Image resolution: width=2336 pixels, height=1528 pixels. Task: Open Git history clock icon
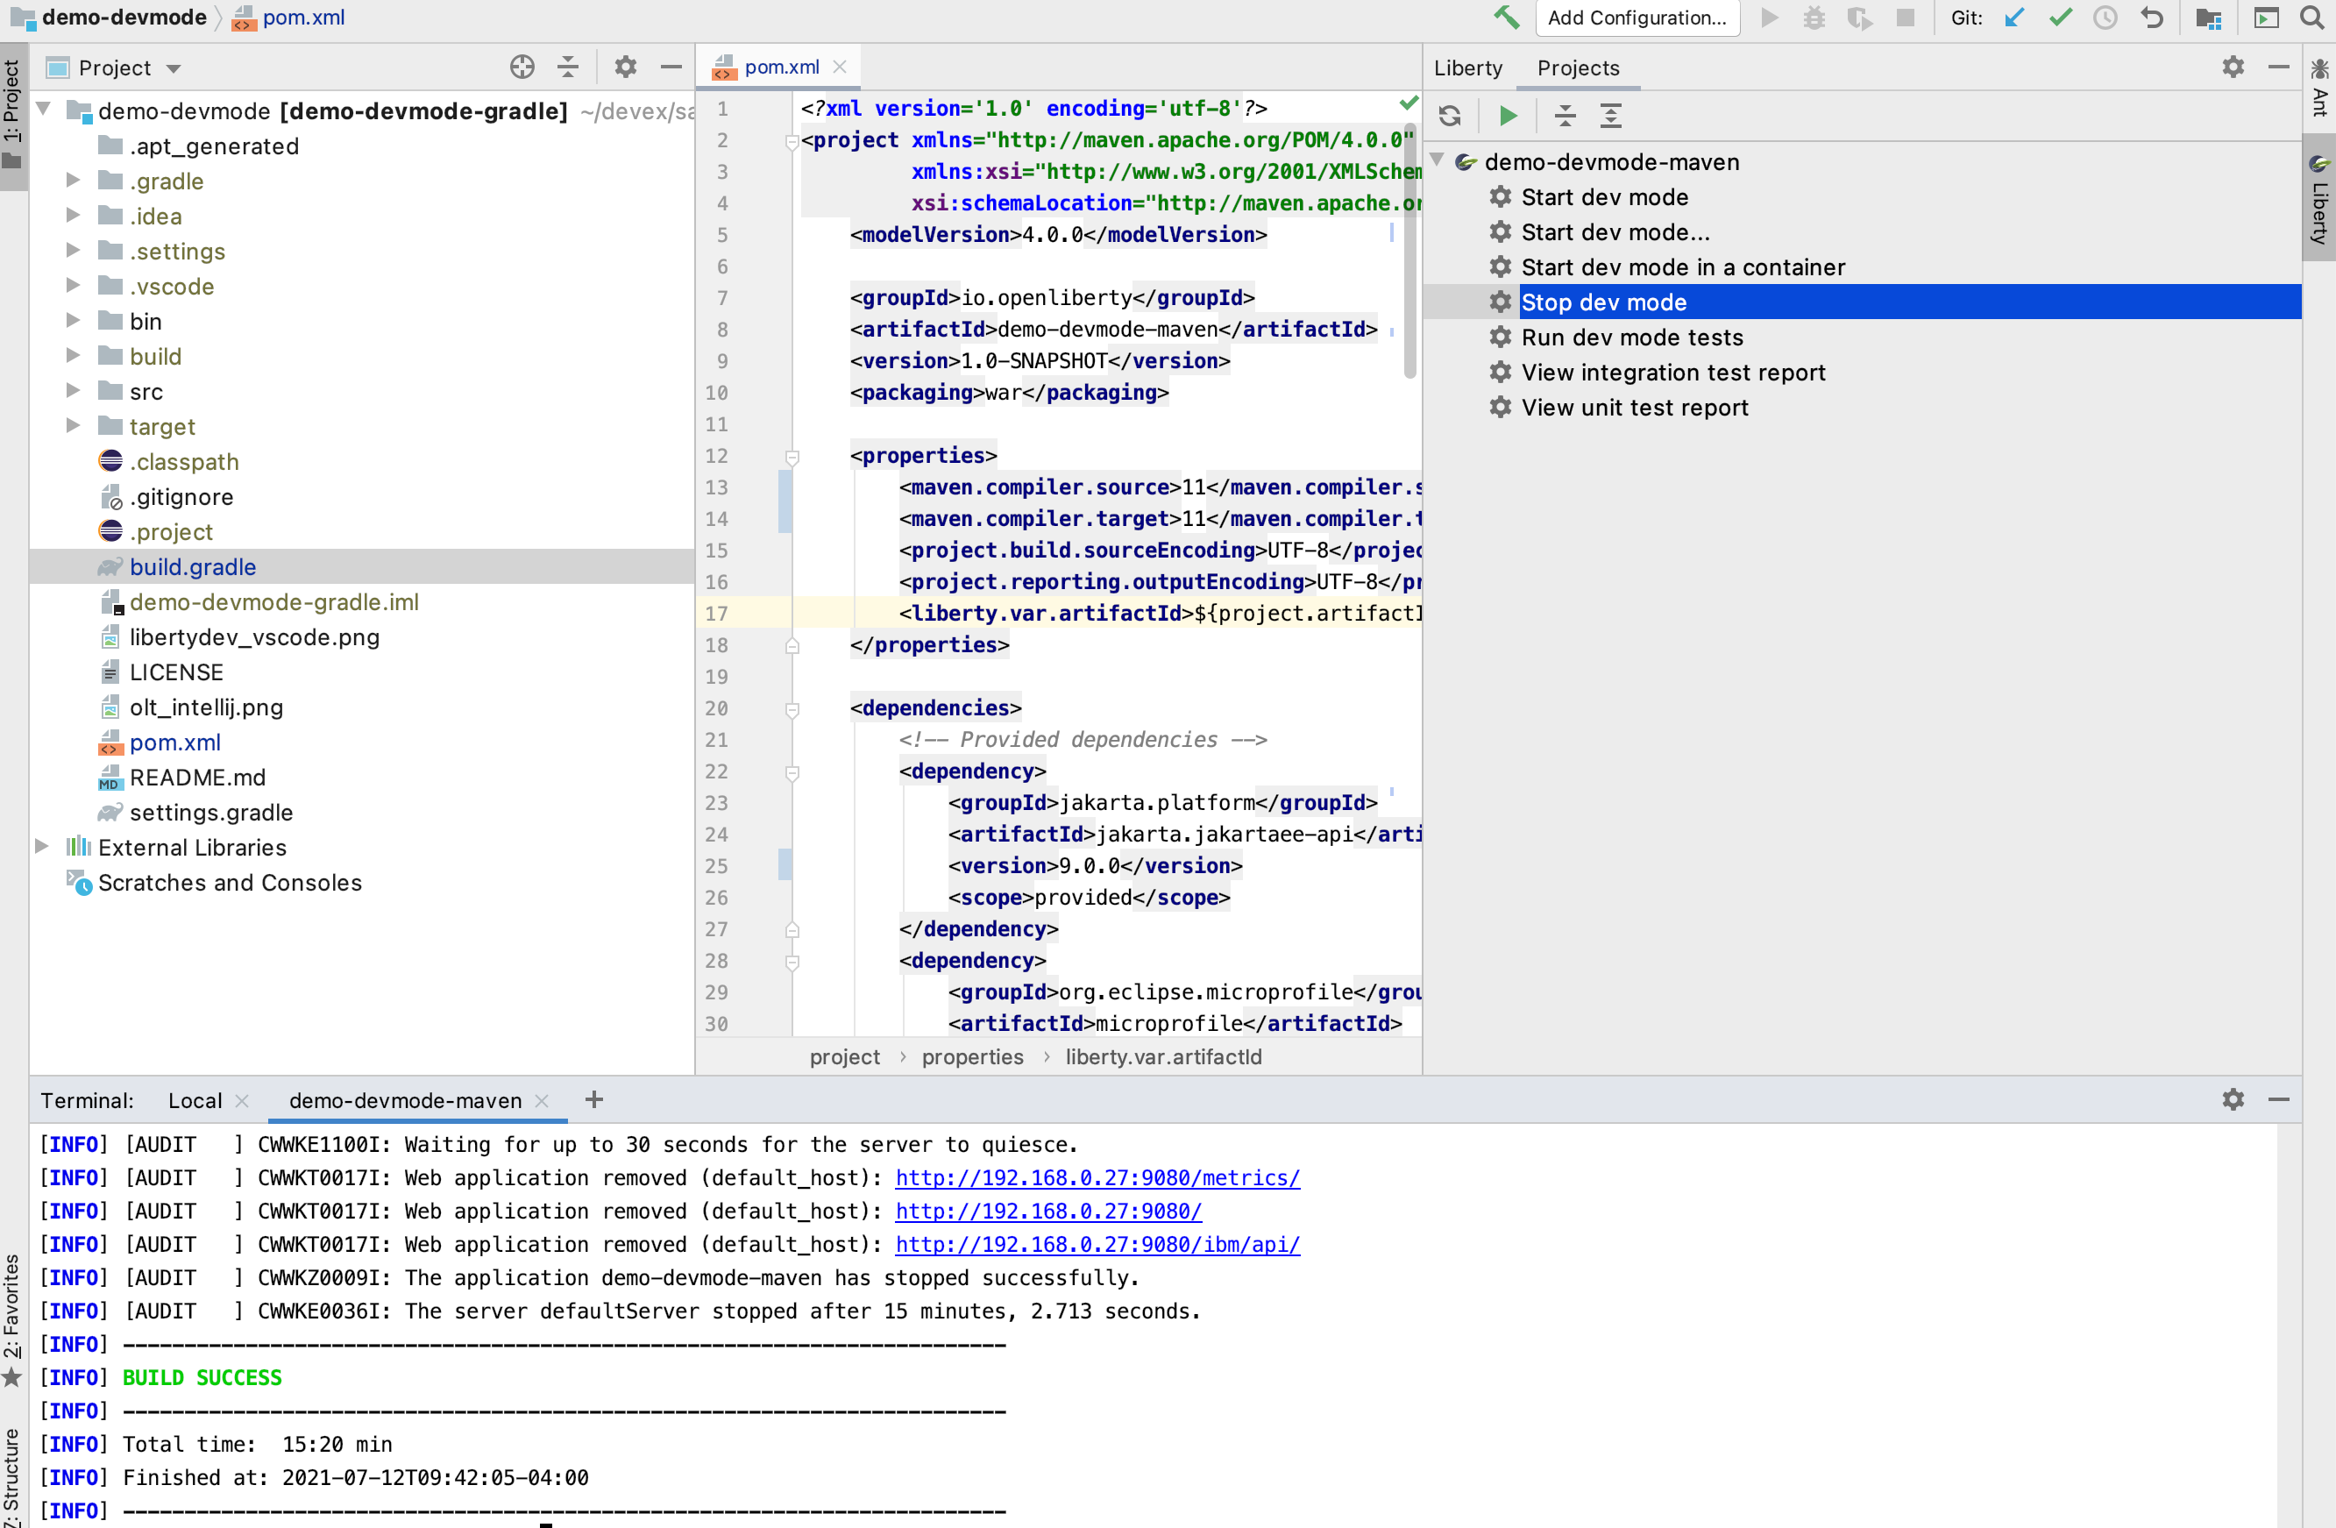(x=2105, y=18)
